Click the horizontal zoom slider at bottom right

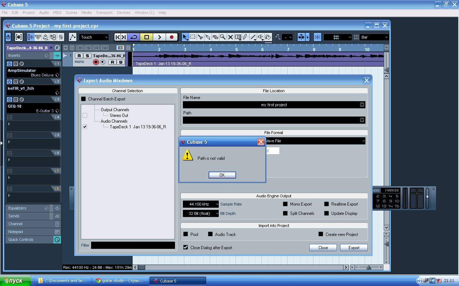point(368,267)
